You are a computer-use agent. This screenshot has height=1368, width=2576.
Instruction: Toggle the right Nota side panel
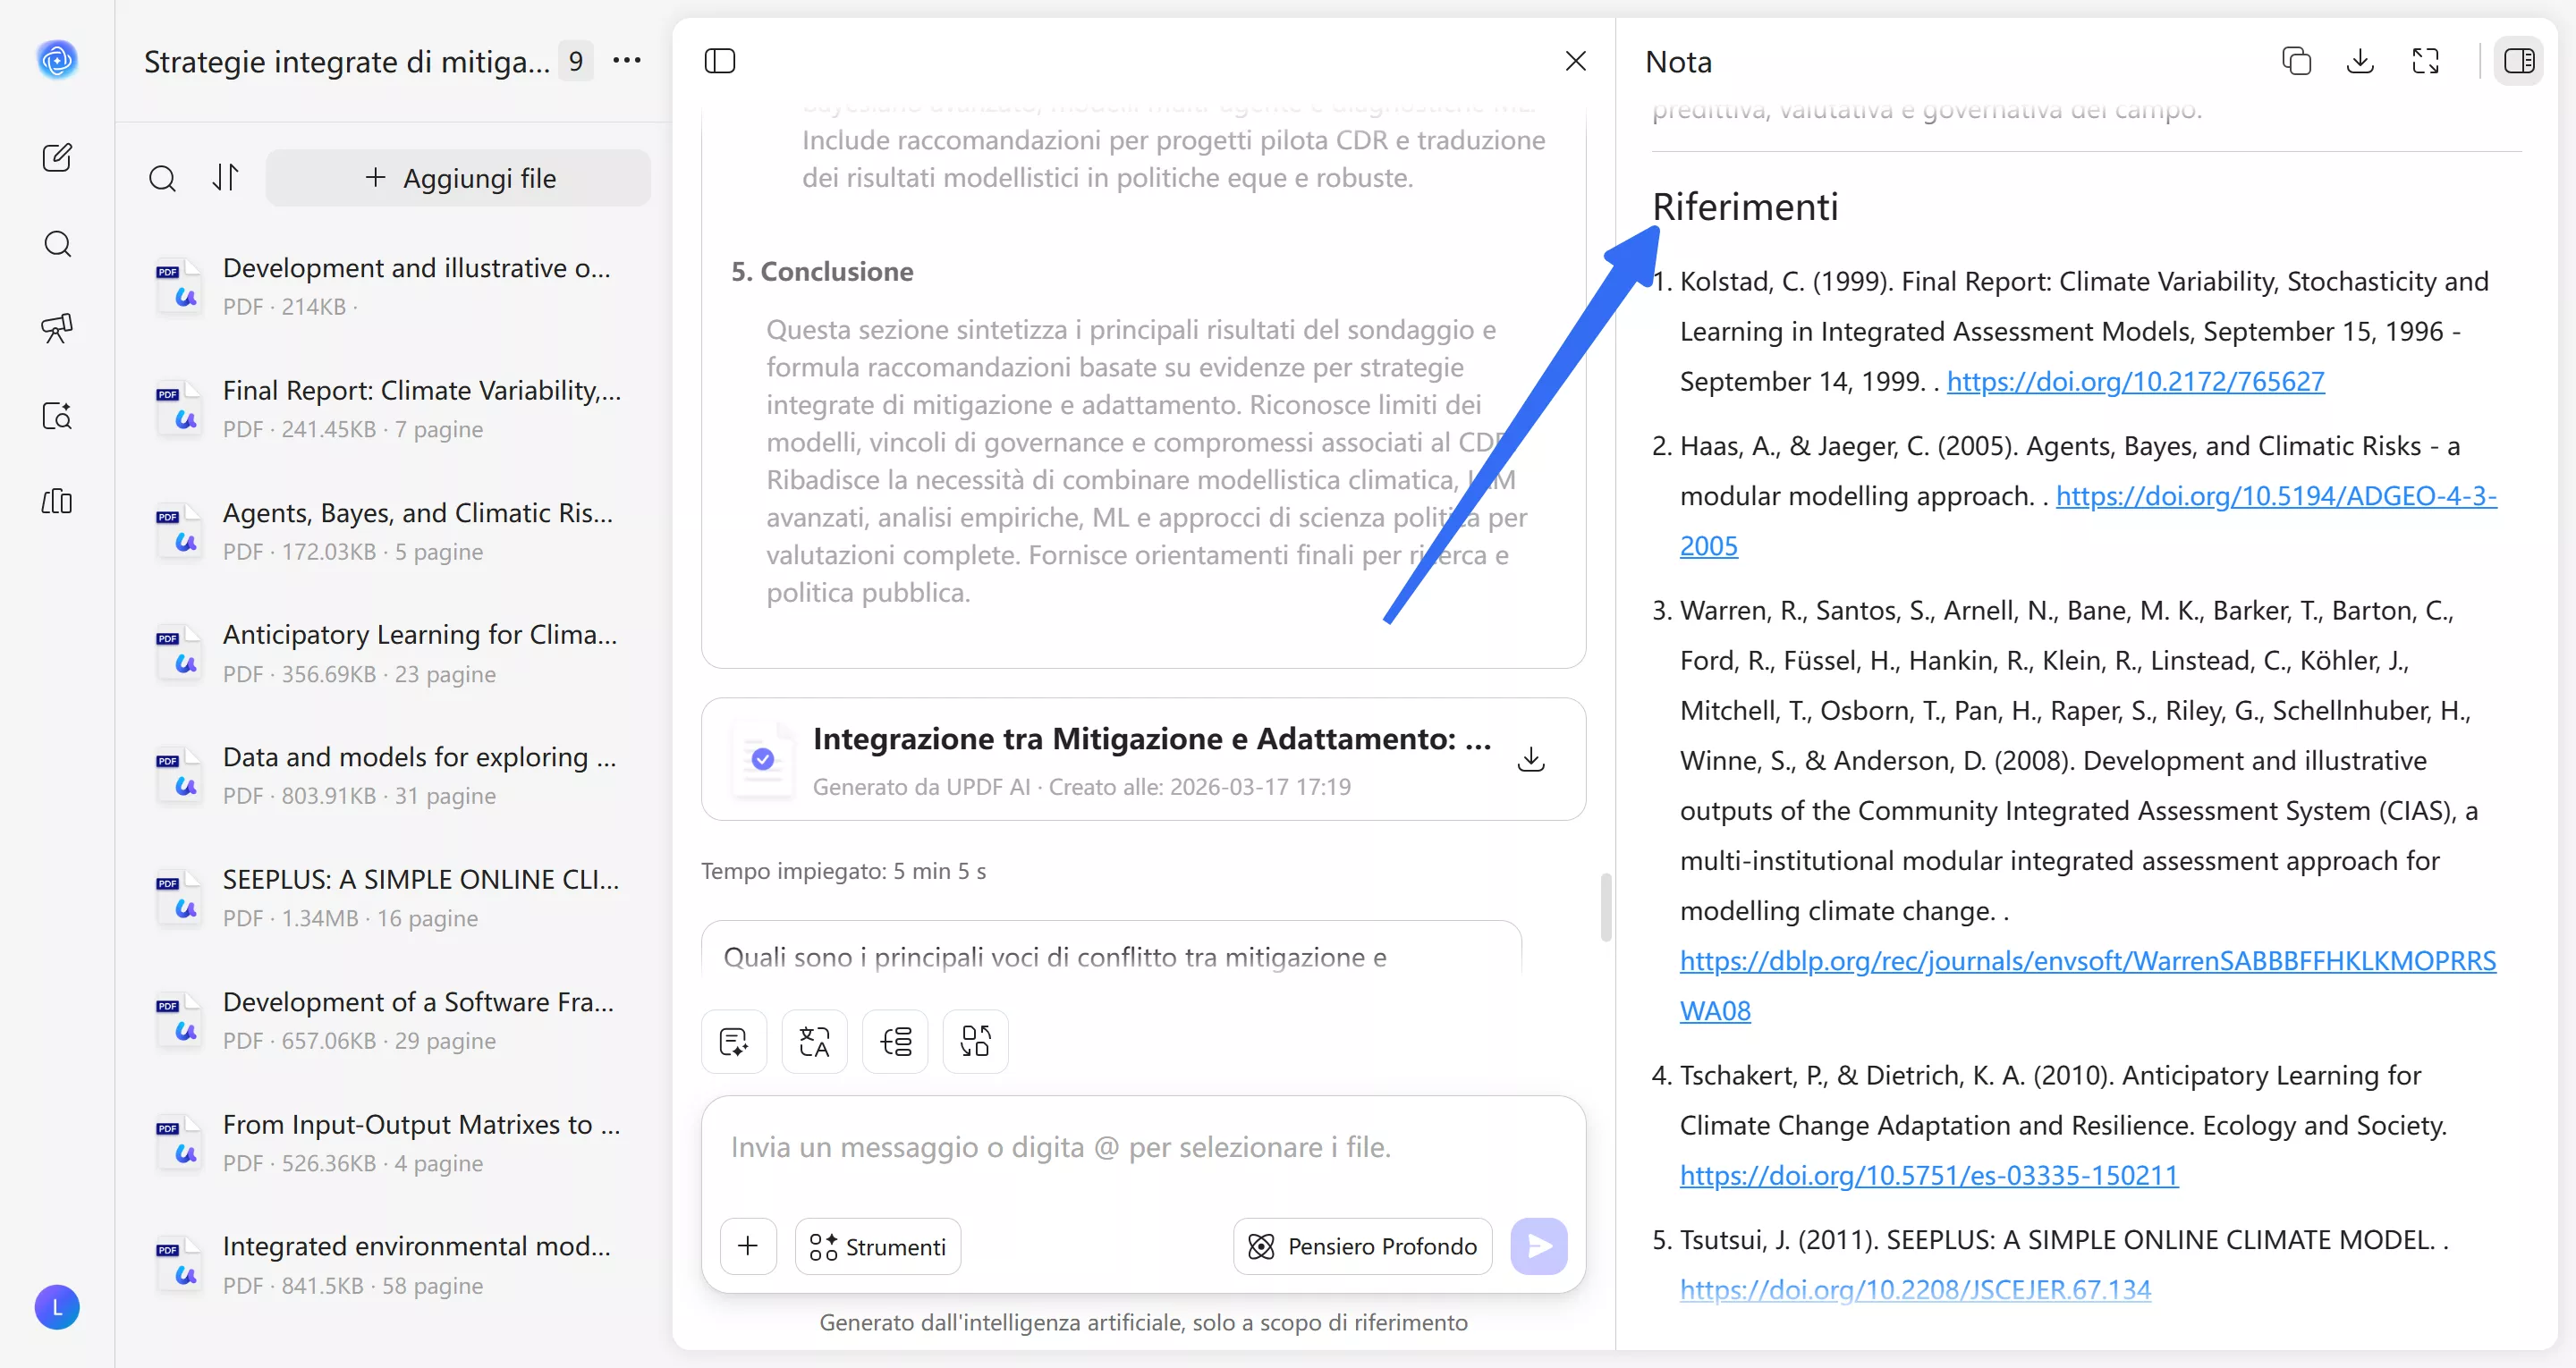[2518, 61]
